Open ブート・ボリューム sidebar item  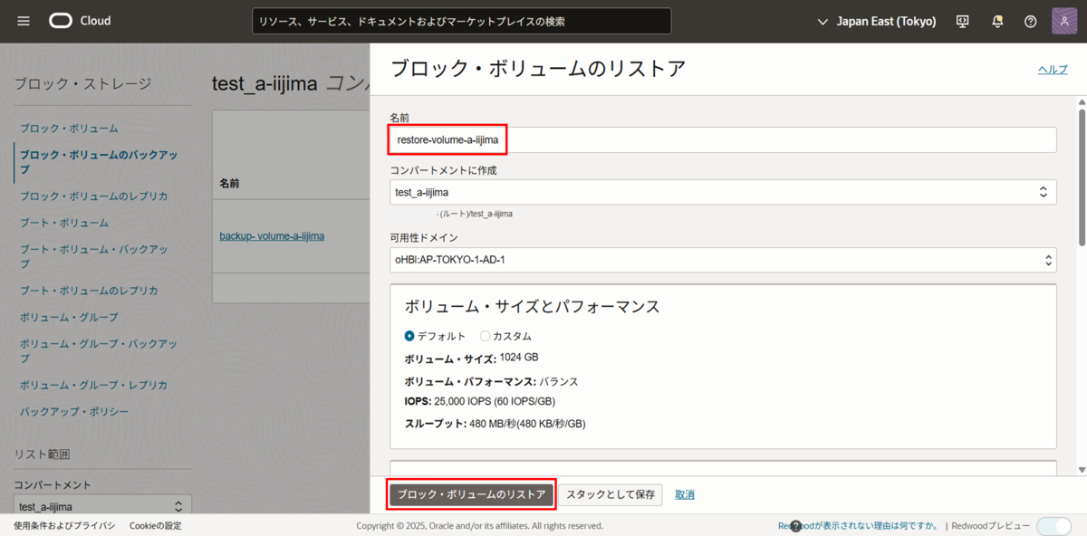click(x=64, y=223)
